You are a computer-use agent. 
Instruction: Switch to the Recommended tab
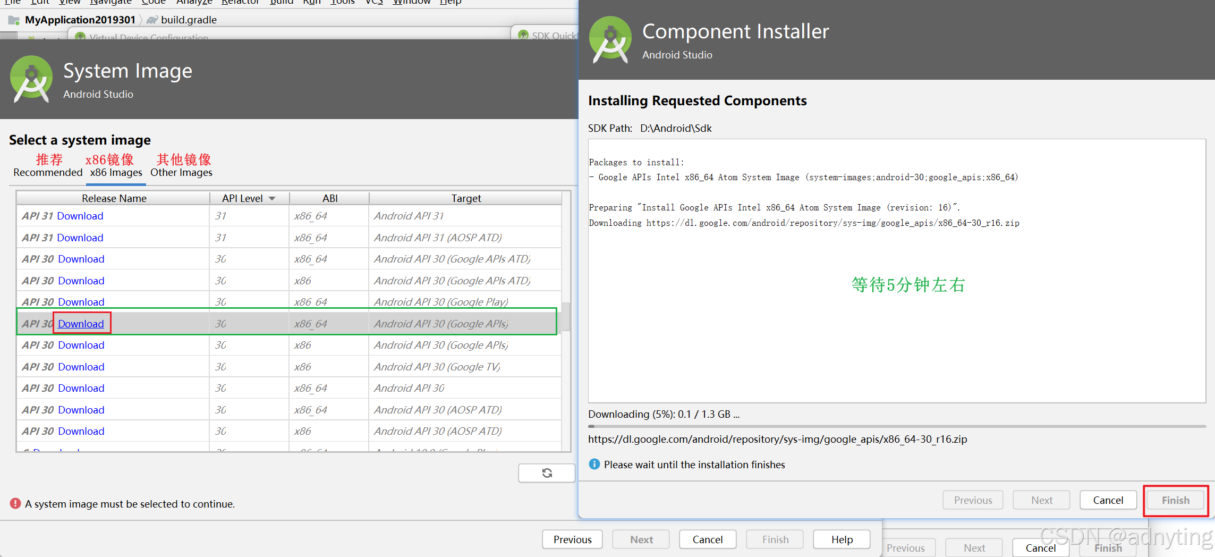tap(48, 172)
